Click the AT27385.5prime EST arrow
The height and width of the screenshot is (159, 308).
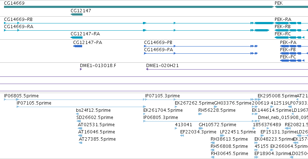[x=81, y=143]
